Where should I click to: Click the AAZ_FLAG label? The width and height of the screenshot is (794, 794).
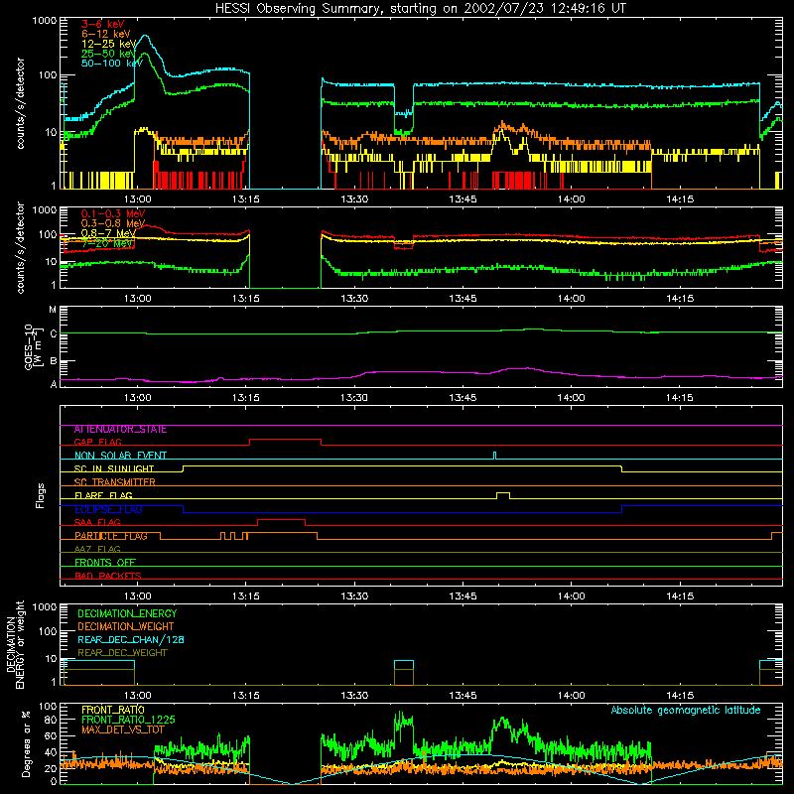(97, 549)
